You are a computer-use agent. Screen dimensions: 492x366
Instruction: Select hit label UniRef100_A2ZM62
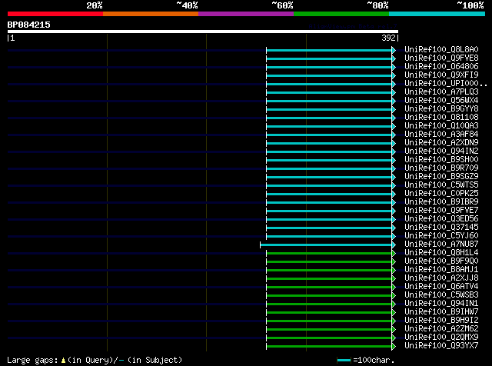(x=441, y=329)
